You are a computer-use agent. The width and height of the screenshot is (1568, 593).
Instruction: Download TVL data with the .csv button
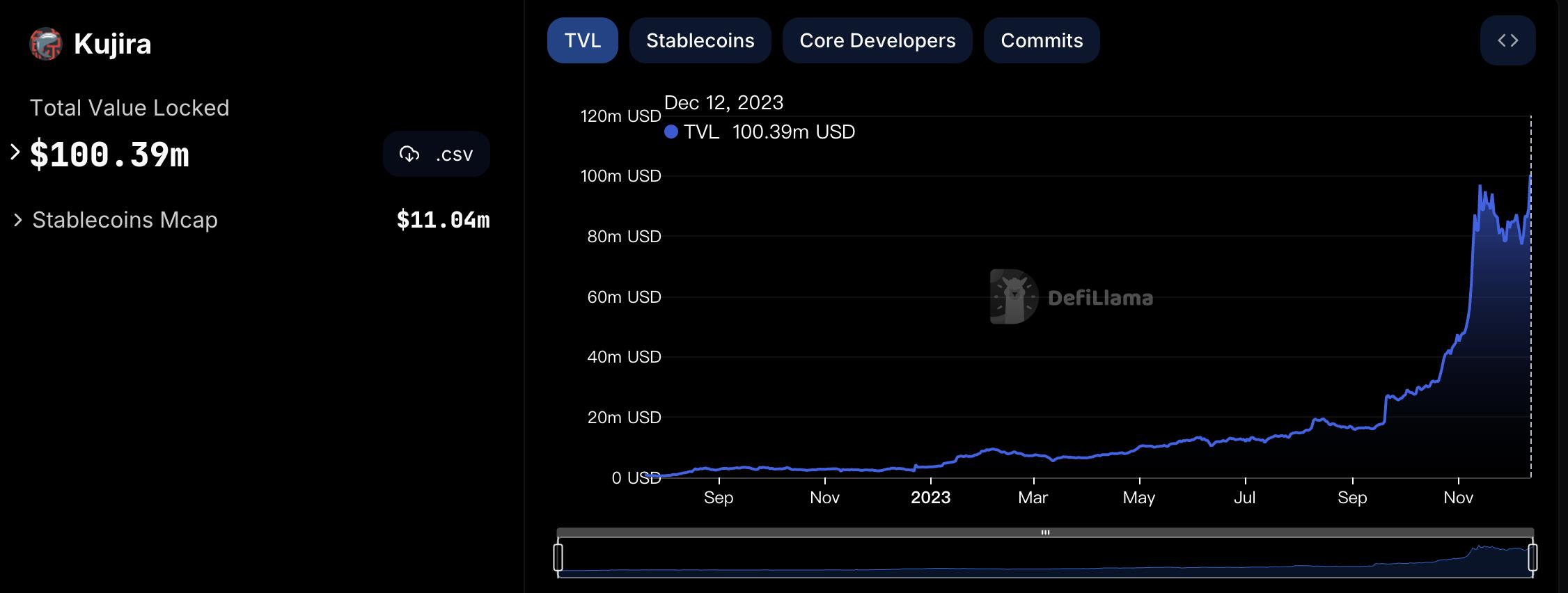tap(436, 154)
